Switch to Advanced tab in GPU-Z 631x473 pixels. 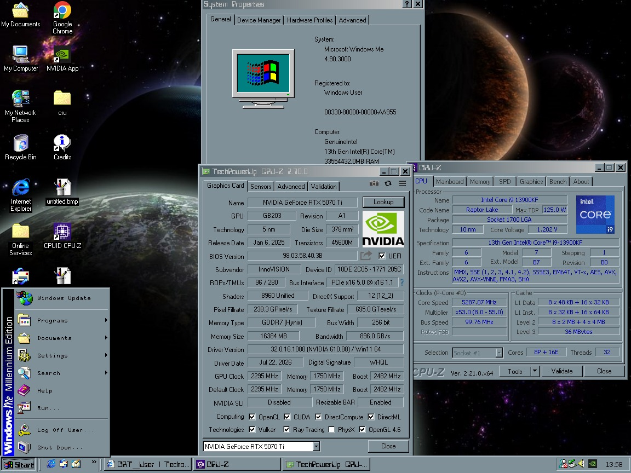pyautogui.click(x=291, y=186)
